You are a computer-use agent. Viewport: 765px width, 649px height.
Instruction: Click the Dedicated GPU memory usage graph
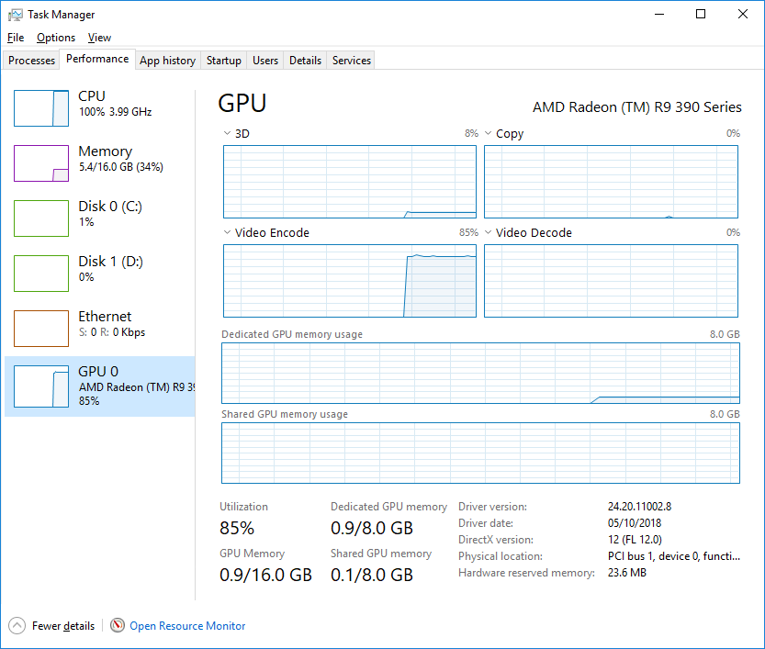pyautogui.click(x=480, y=373)
